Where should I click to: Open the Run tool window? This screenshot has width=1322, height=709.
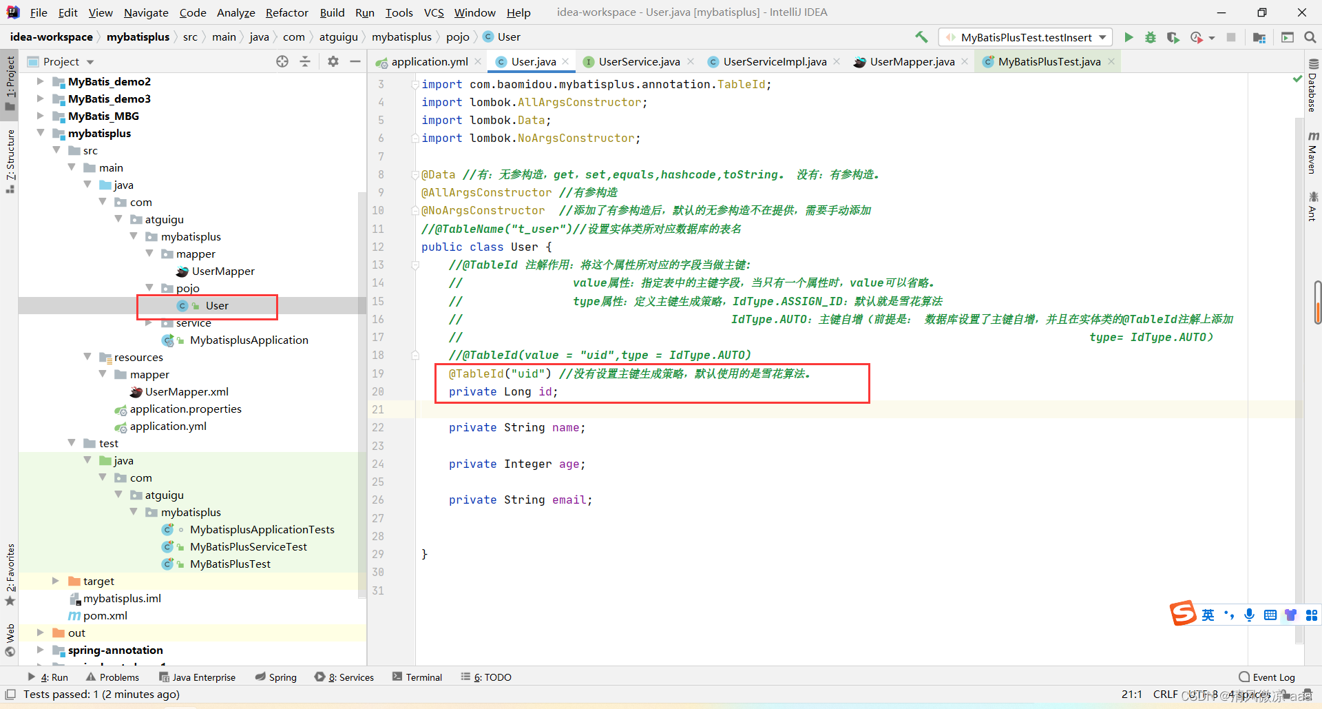point(48,677)
